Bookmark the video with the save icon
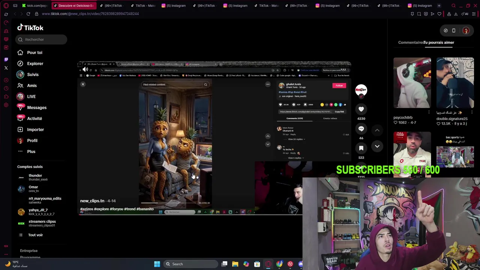 point(361,148)
